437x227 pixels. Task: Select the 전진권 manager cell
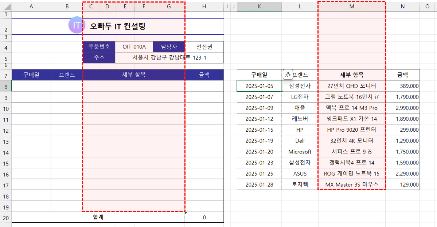[204, 47]
